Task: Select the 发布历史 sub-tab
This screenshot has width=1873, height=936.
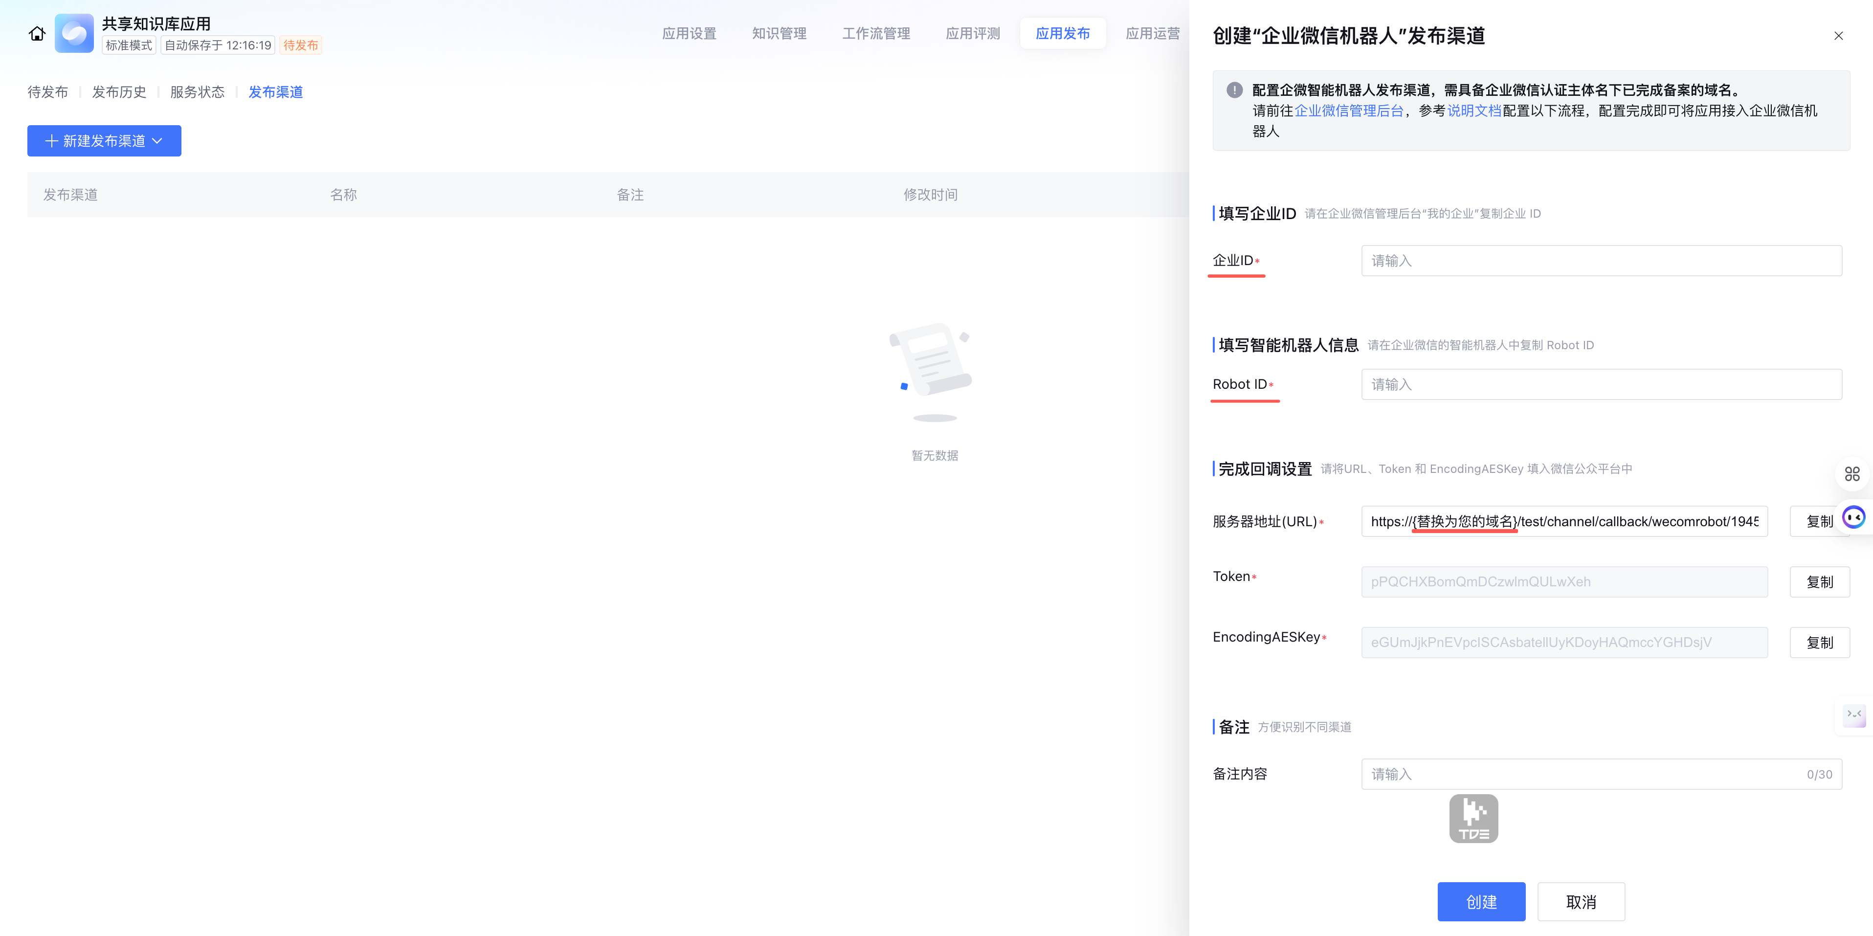Action: pyautogui.click(x=119, y=92)
